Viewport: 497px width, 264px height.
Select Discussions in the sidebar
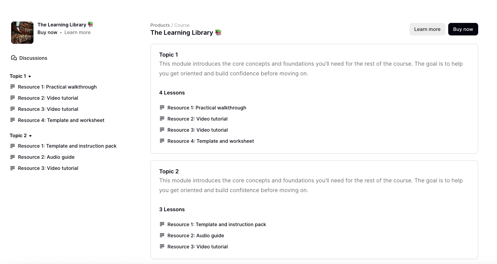pyautogui.click(x=32, y=58)
